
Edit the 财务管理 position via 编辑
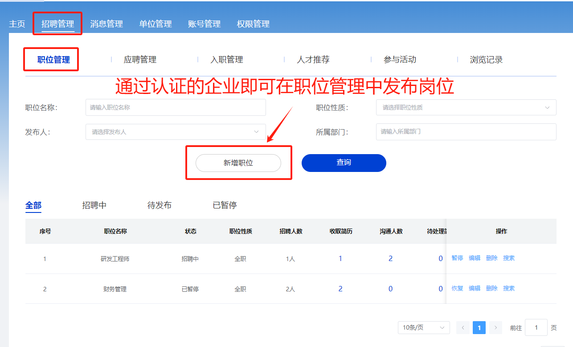475,288
